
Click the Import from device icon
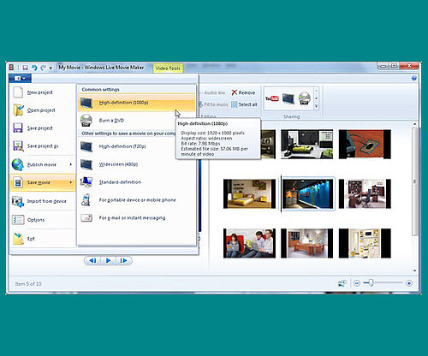[x=18, y=201]
